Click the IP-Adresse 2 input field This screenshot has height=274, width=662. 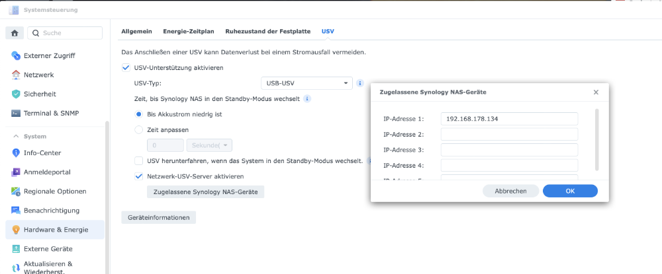click(509, 135)
